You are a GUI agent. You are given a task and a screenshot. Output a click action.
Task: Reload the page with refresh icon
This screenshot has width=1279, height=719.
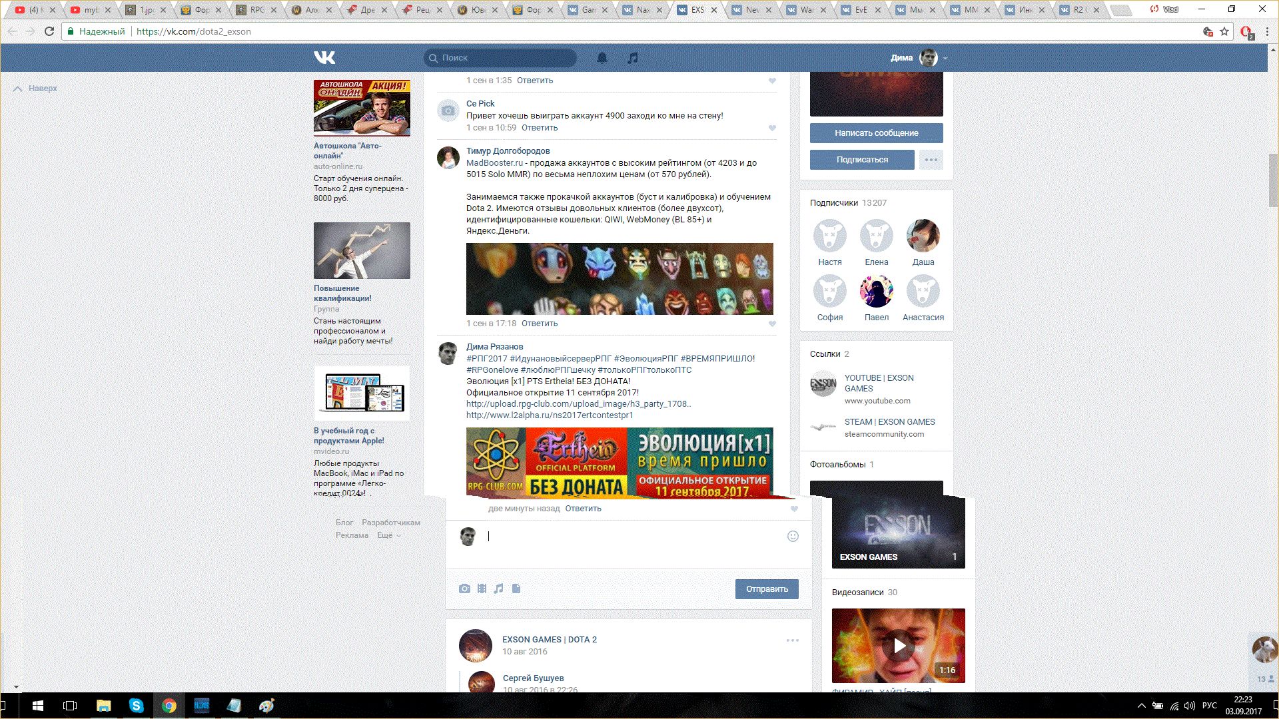pos(49,31)
